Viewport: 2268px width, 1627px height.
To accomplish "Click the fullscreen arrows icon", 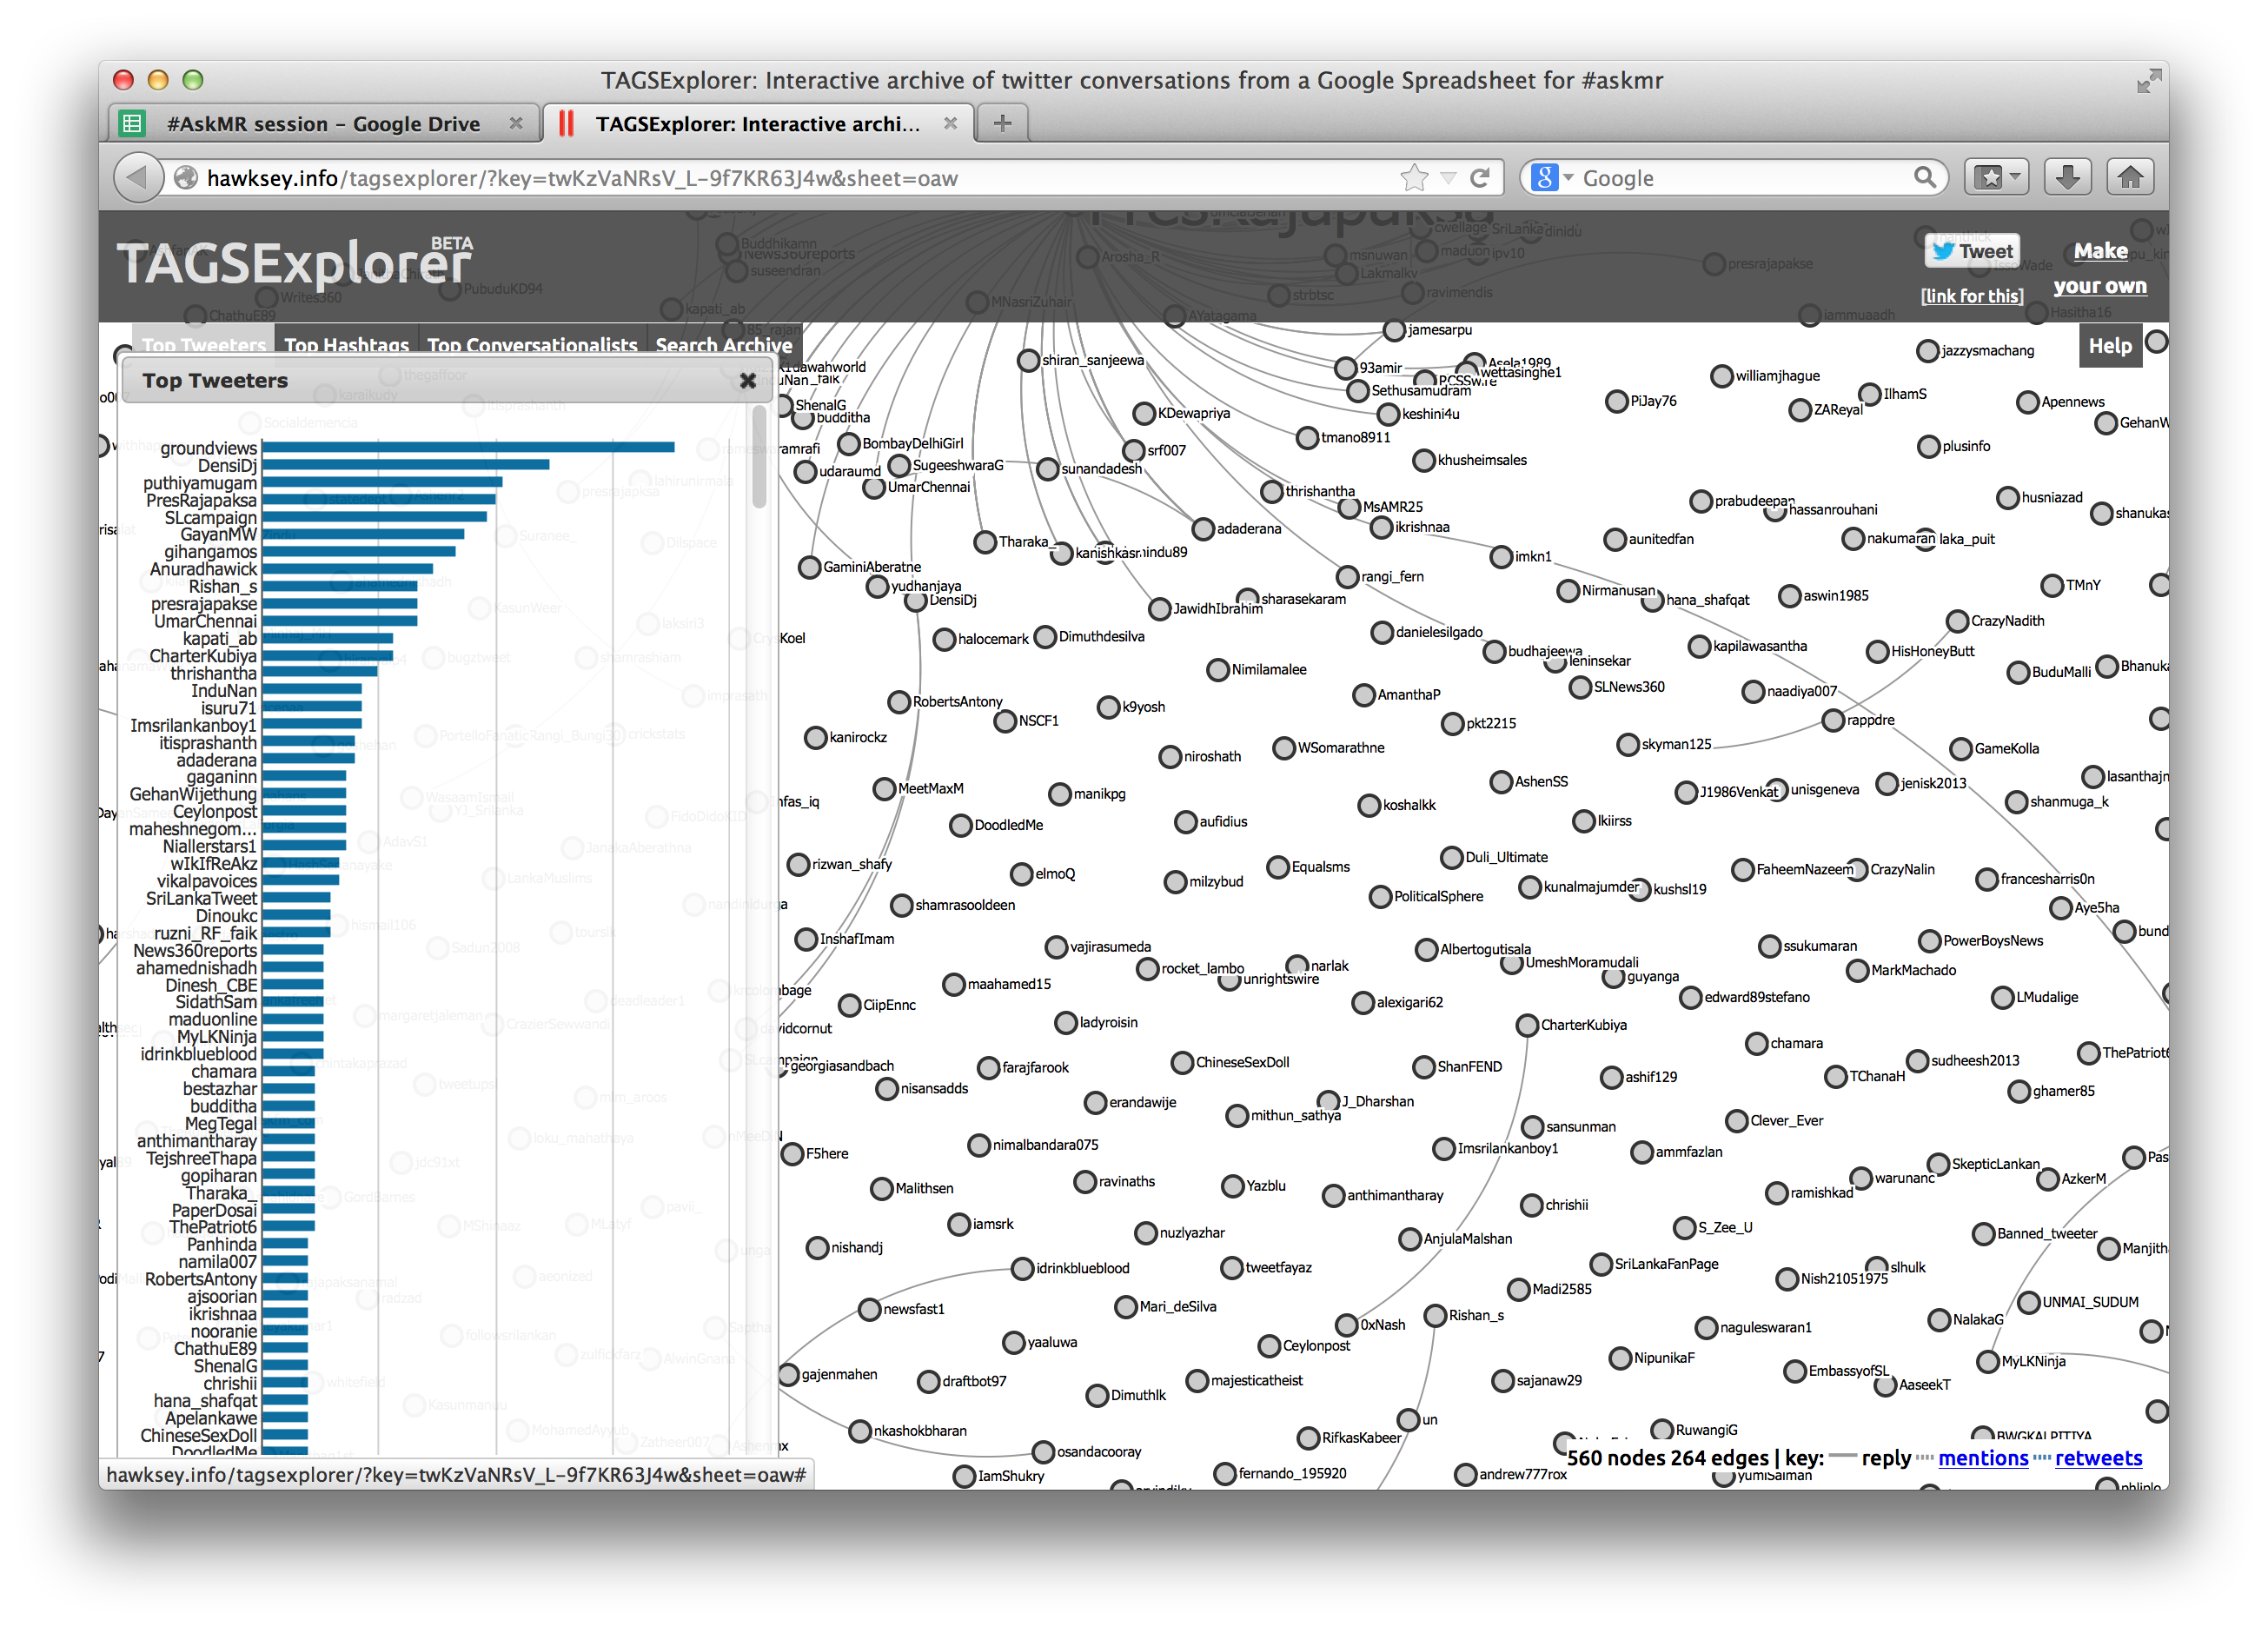I will [2148, 81].
